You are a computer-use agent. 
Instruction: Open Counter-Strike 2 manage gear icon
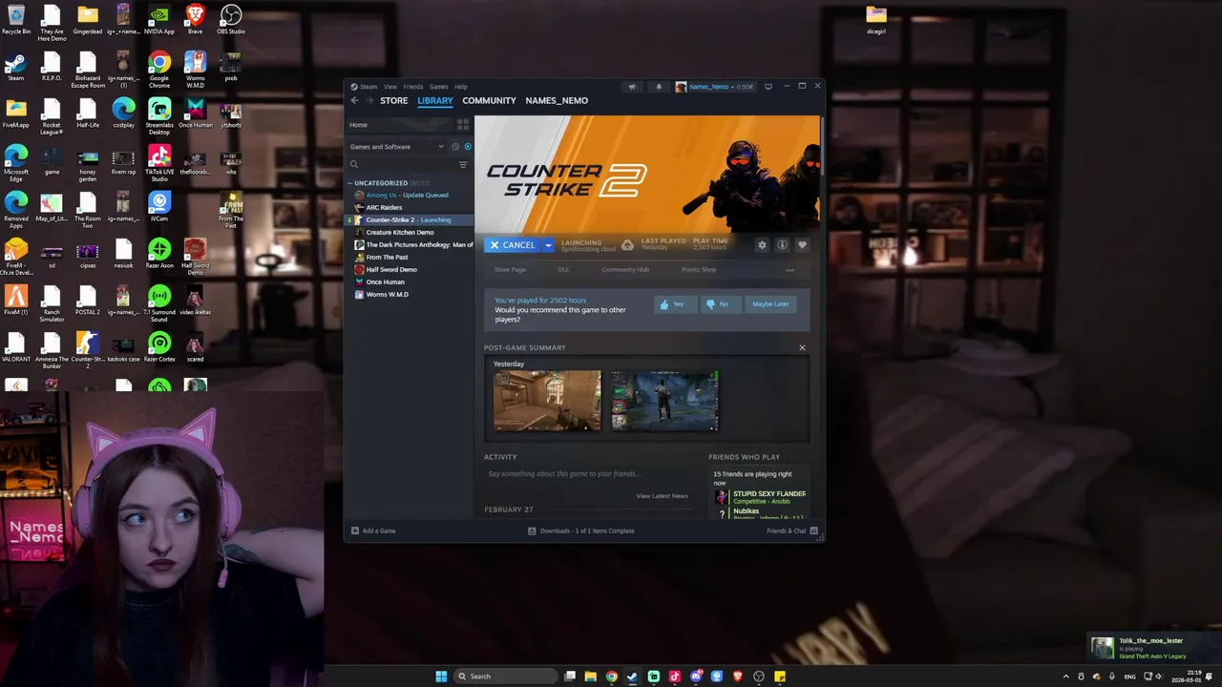point(762,245)
